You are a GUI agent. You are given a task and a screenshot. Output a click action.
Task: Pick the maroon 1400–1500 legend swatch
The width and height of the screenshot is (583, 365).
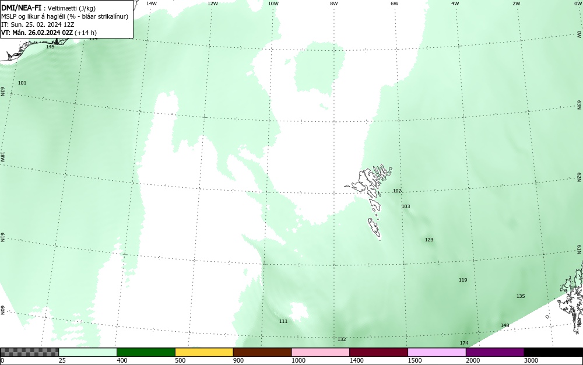[x=378, y=352]
